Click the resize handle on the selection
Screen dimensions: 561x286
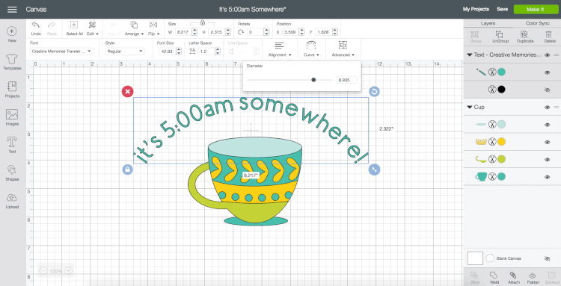coord(374,170)
